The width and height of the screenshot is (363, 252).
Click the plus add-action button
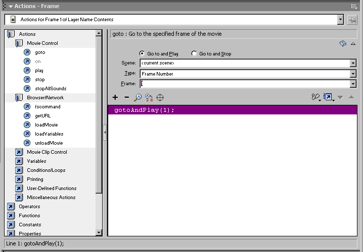[x=115, y=97]
